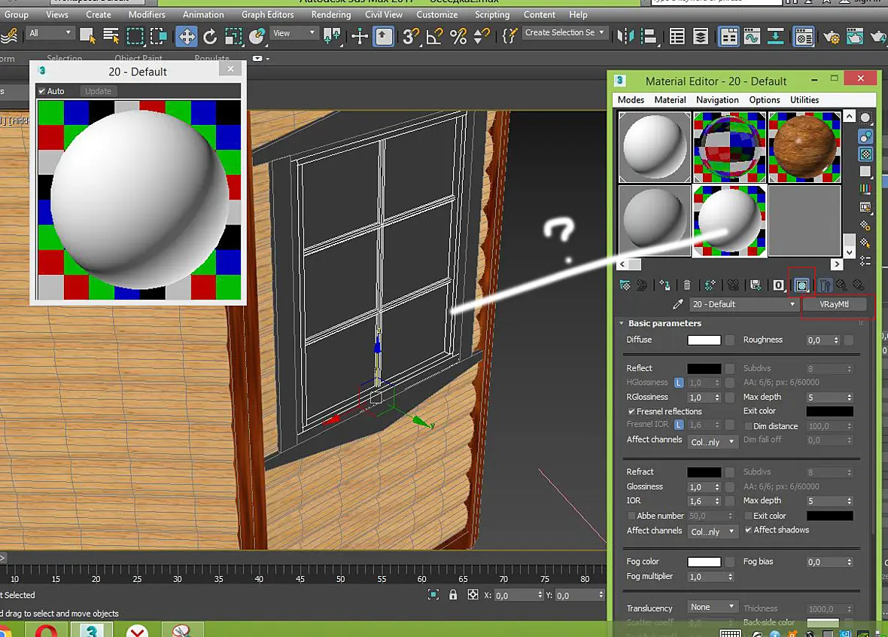Image resolution: width=888 pixels, height=637 pixels.
Task: Activate the Select and Rotate tool
Action: (209, 37)
